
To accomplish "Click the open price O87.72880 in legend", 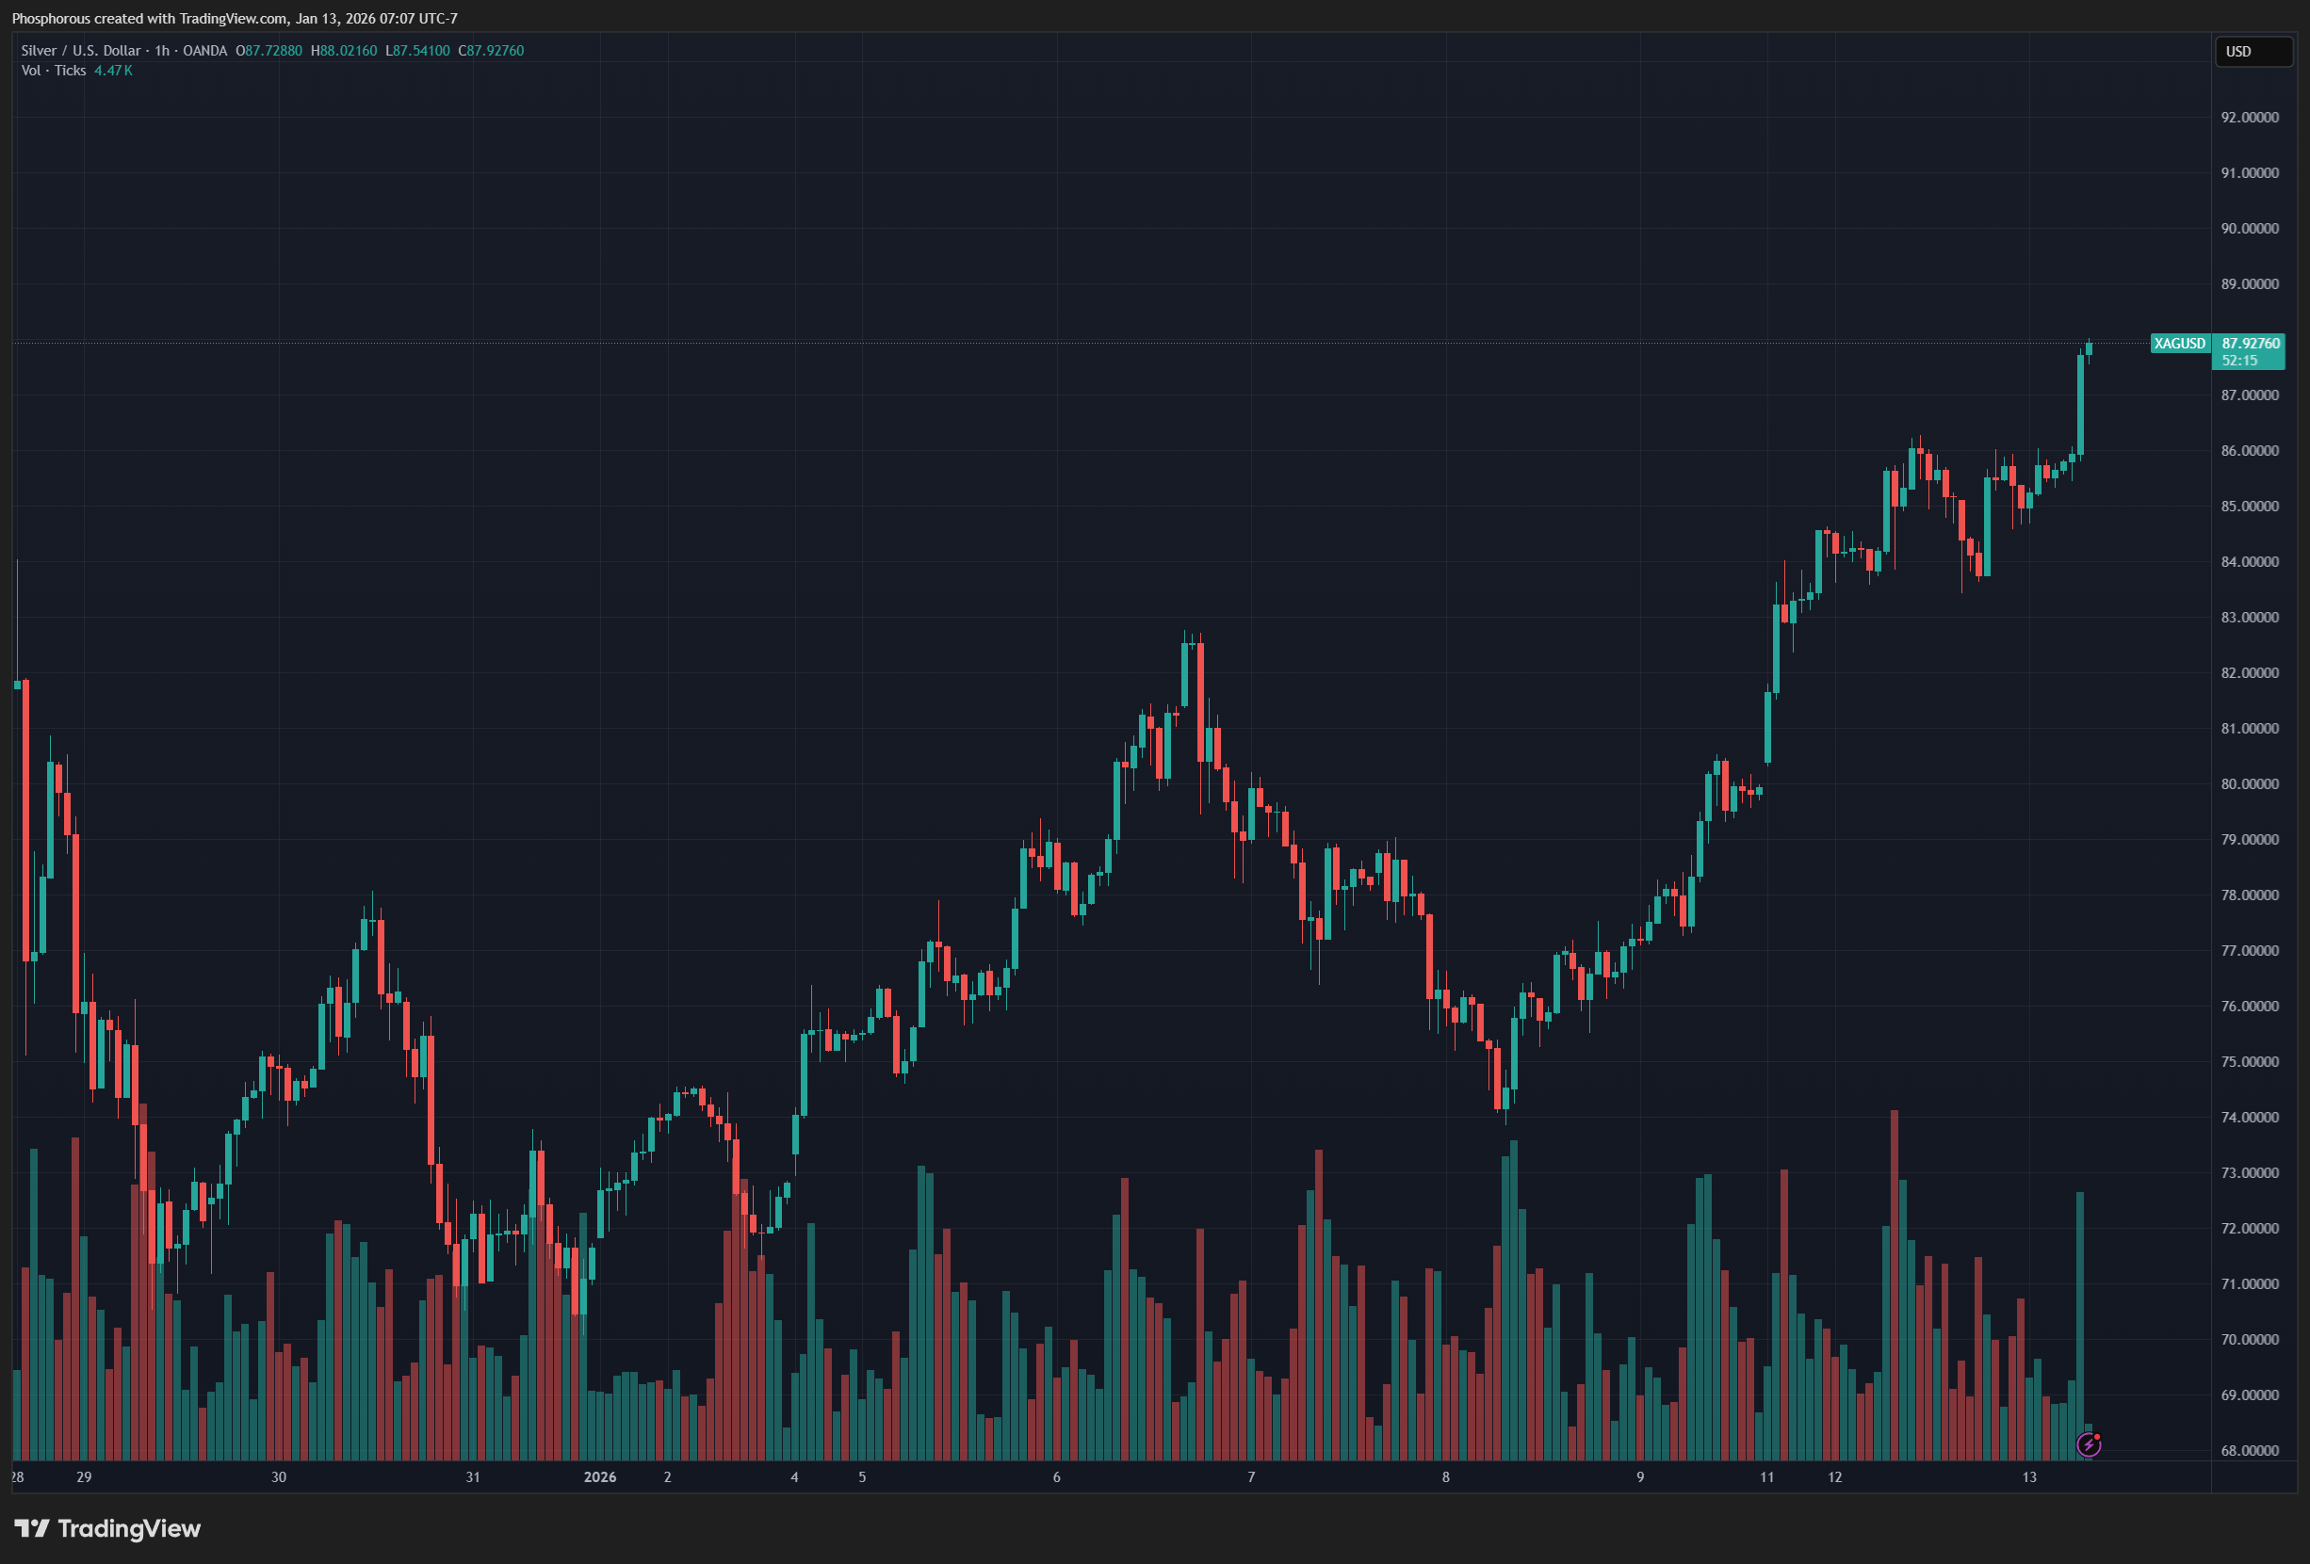I will [x=268, y=51].
